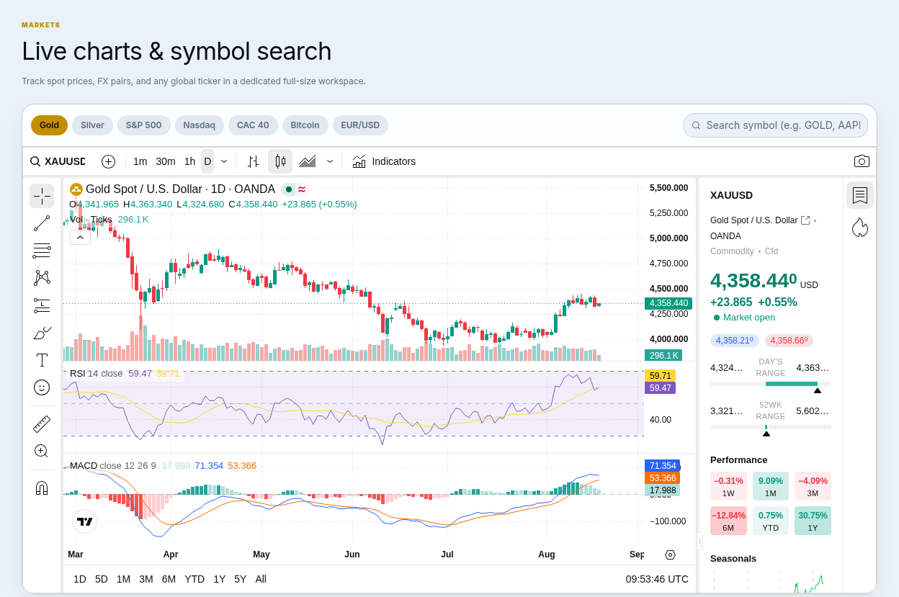Image resolution: width=899 pixels, height=597 pixels.
Task: Click the gold symbol logo in chart legend
Action: pyautogui.click(x=76, y=189)
